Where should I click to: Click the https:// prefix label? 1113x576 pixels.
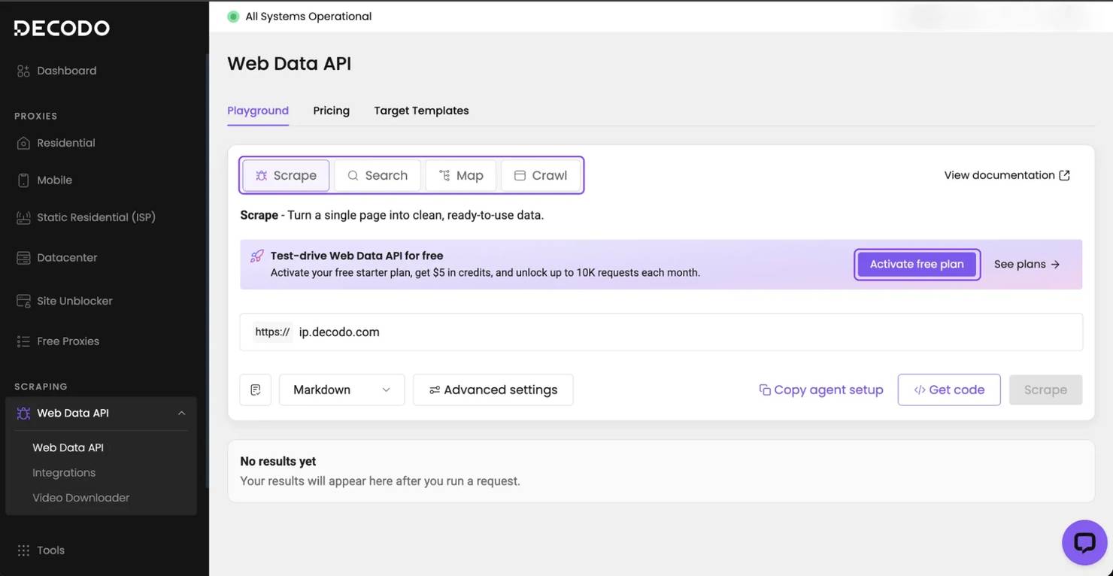point(272,332)
